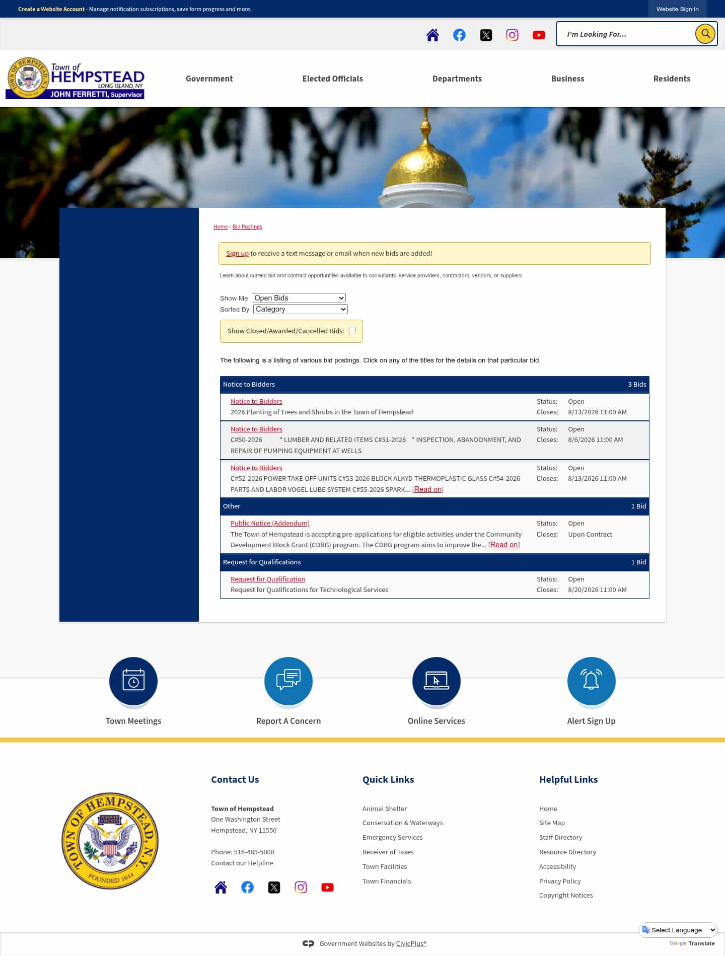725x956 pixels.
Task: Open the Show Me Open Bids dropdown
Action: 299,298
